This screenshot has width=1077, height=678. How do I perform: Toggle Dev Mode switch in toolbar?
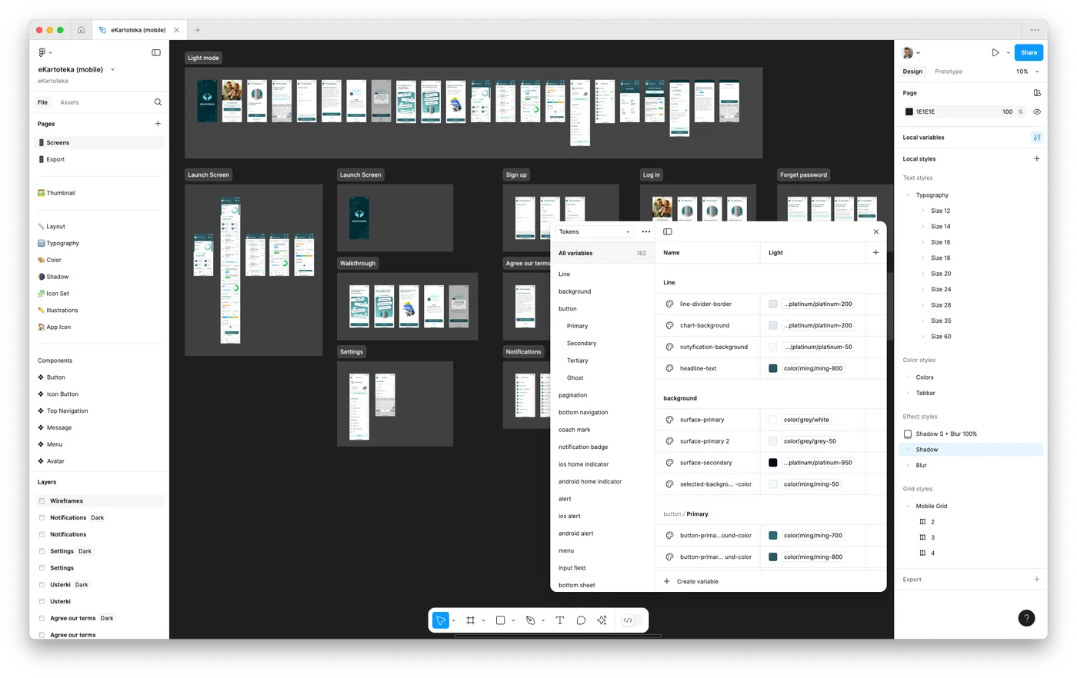tap(632, 620)
